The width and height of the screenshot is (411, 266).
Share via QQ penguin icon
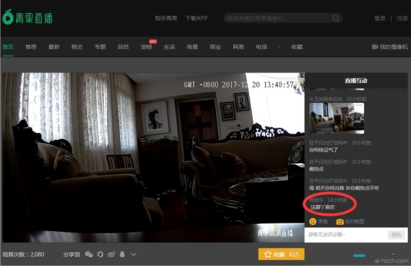(x=122, y=254)
